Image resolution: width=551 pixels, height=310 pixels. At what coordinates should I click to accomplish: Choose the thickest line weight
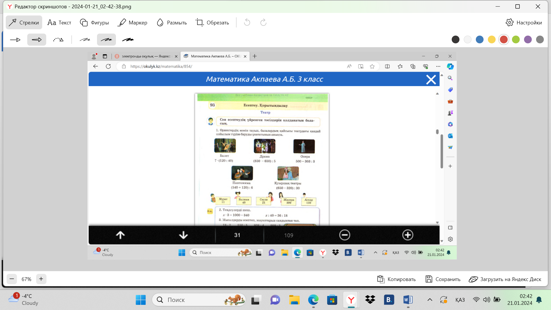[128, 40]
